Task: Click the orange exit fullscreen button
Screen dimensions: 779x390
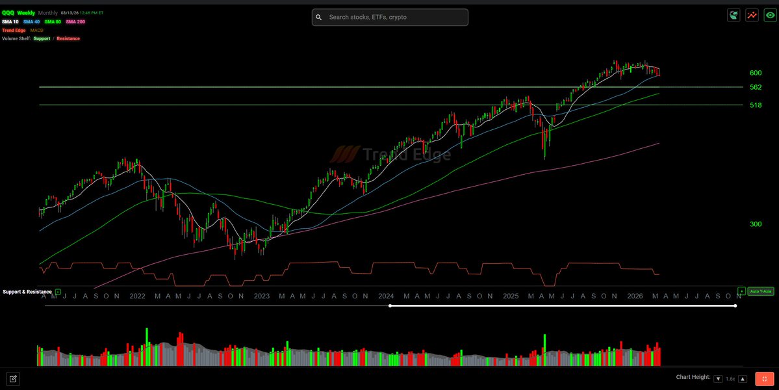Action: click(765, 378)
